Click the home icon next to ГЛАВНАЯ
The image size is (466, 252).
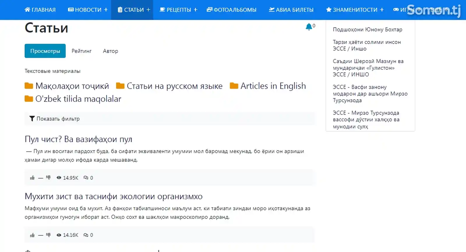[27, 10]
